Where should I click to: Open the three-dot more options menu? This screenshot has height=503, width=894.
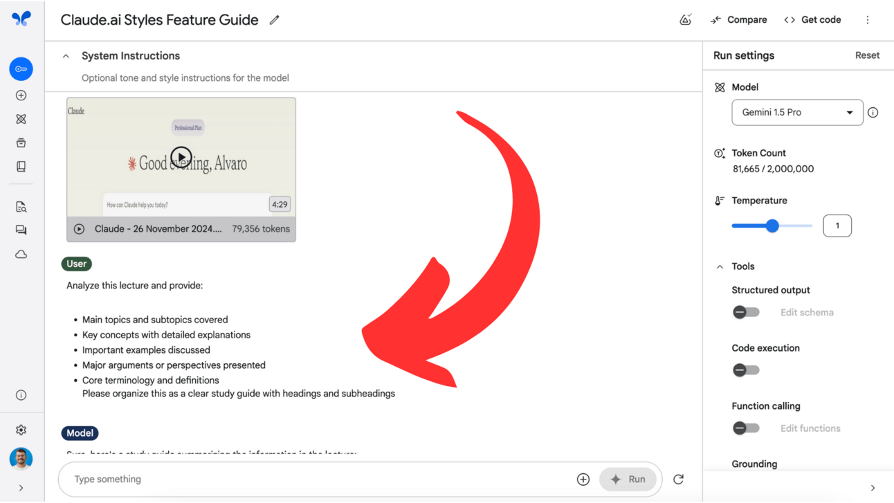pyautogui.click(x=867, y=20)
